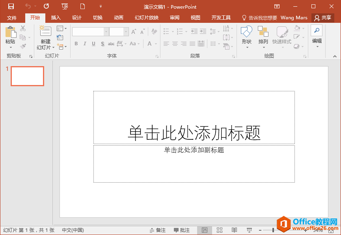341x235 pixels.
Task: Click the 批注 comments button in status bar
Action: point(182,230)
